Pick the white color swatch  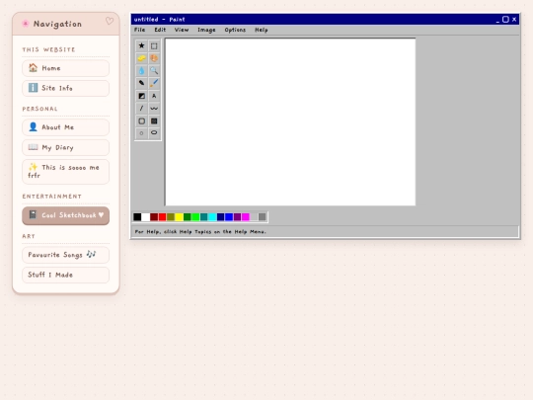[145, 217]
